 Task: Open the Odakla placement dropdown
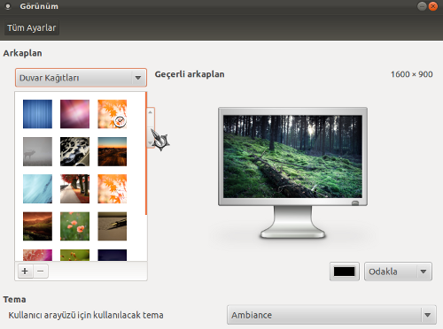click(x=398, y=272)
